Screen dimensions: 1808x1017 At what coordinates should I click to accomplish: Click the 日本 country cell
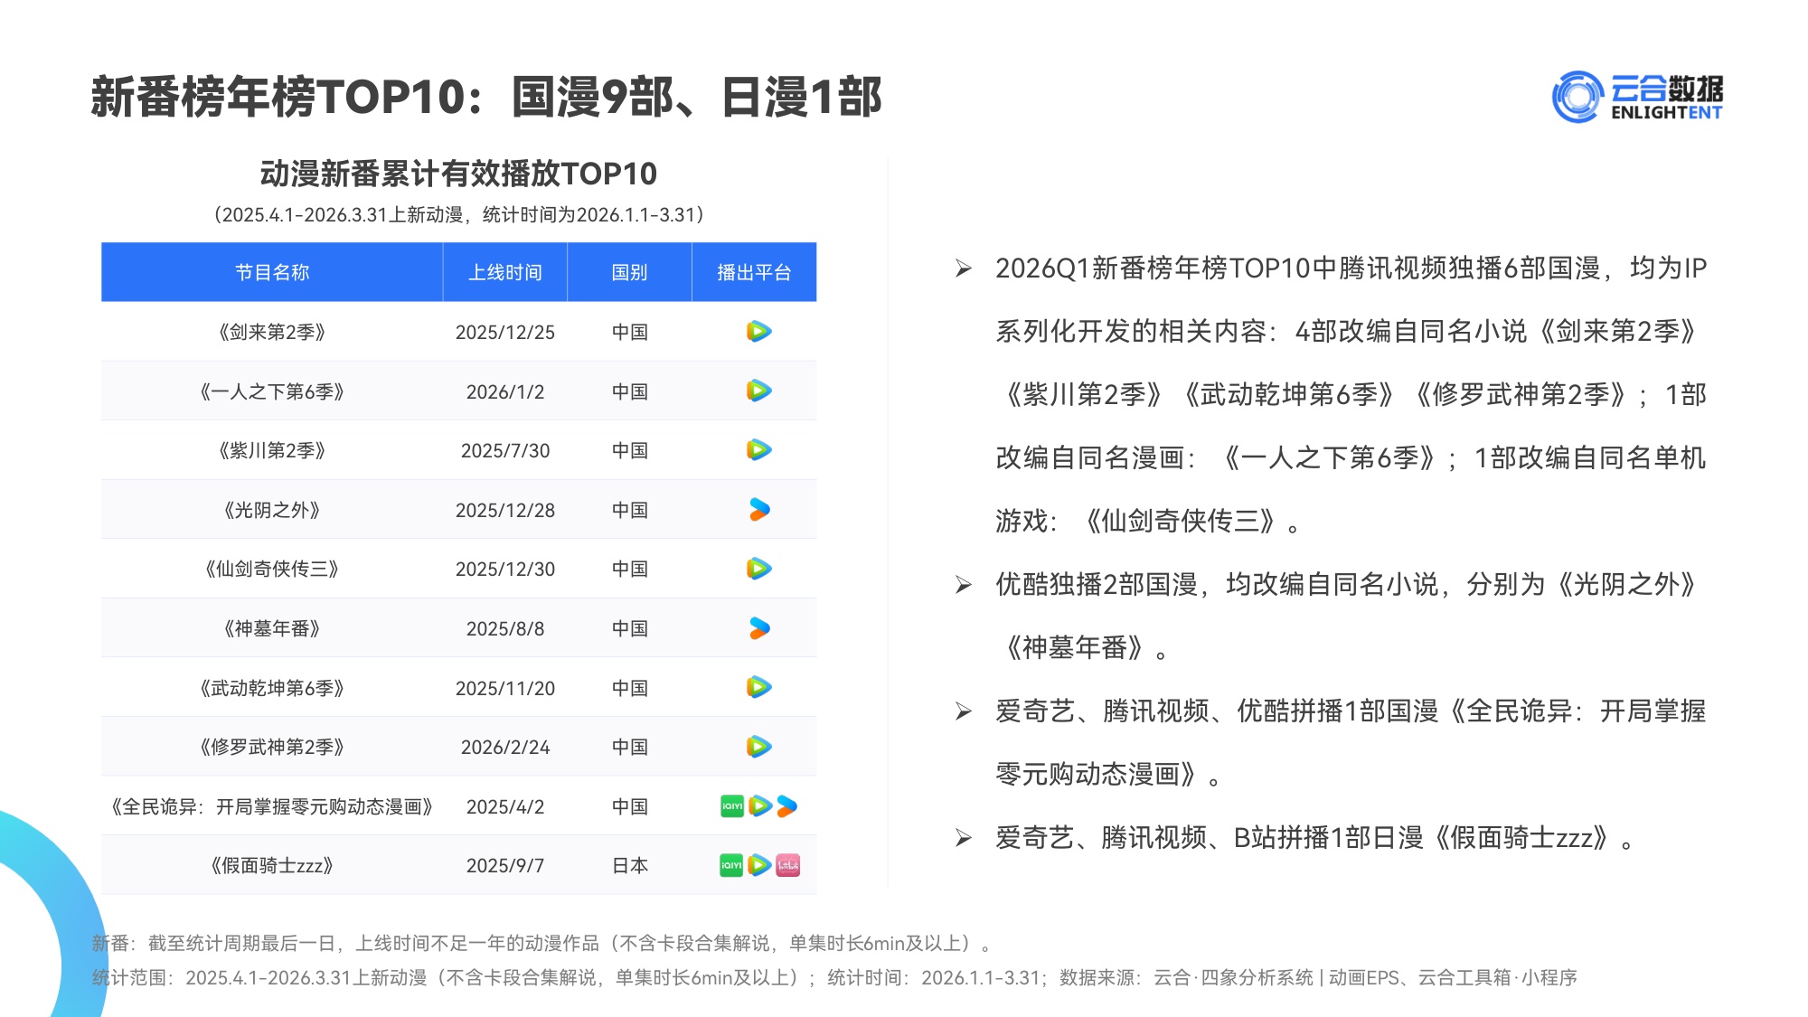click(x=630, y=865)
